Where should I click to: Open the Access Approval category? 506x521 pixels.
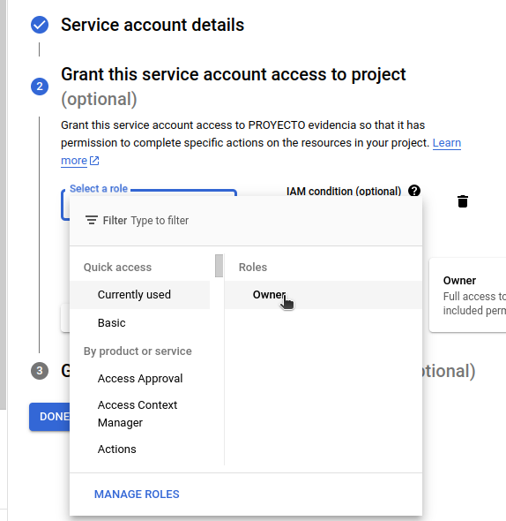pyautogui.click(x=139, y=379)
